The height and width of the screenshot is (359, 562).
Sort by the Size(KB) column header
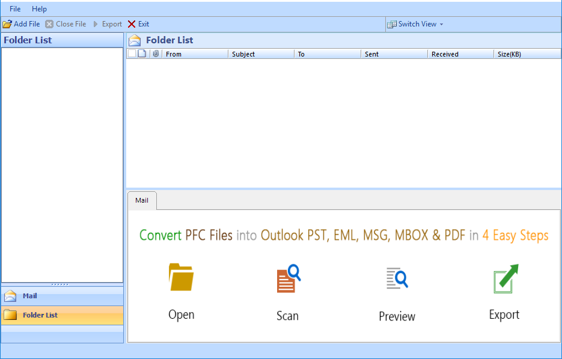pyautogui.click(x=527, y=54)
